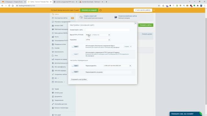
Task: Expand the Справка dropdown beside https option
Action: 128,46
